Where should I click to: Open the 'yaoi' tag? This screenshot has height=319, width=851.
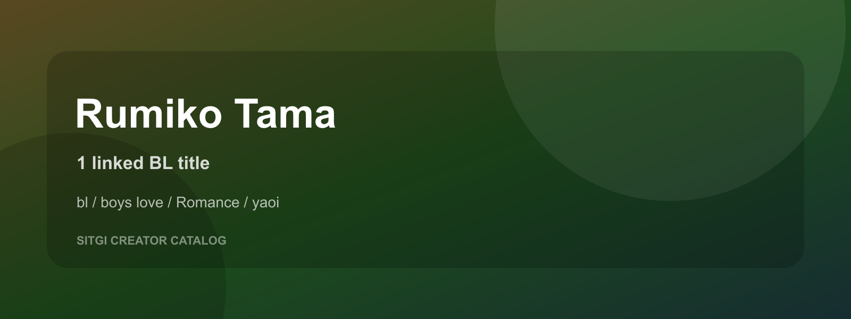[x=265, y=203]
